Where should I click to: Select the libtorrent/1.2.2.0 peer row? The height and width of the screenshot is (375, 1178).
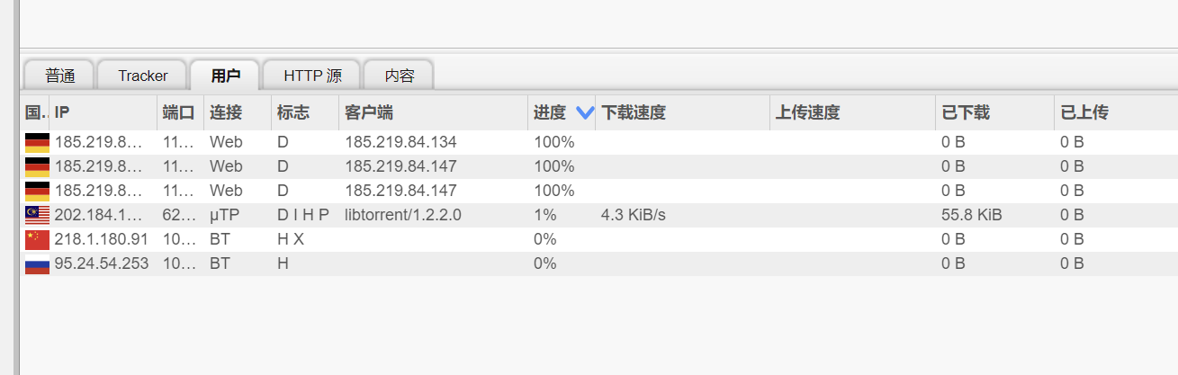pos(598,215)
